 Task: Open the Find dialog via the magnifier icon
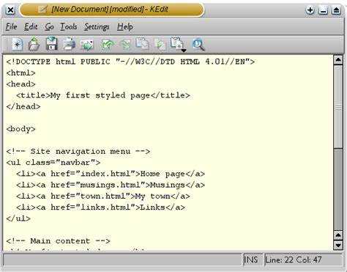point(198,45)
